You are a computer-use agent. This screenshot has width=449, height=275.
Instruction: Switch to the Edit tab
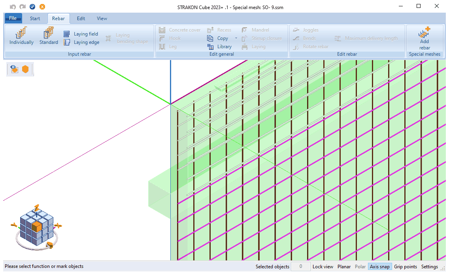click(81, 18)
